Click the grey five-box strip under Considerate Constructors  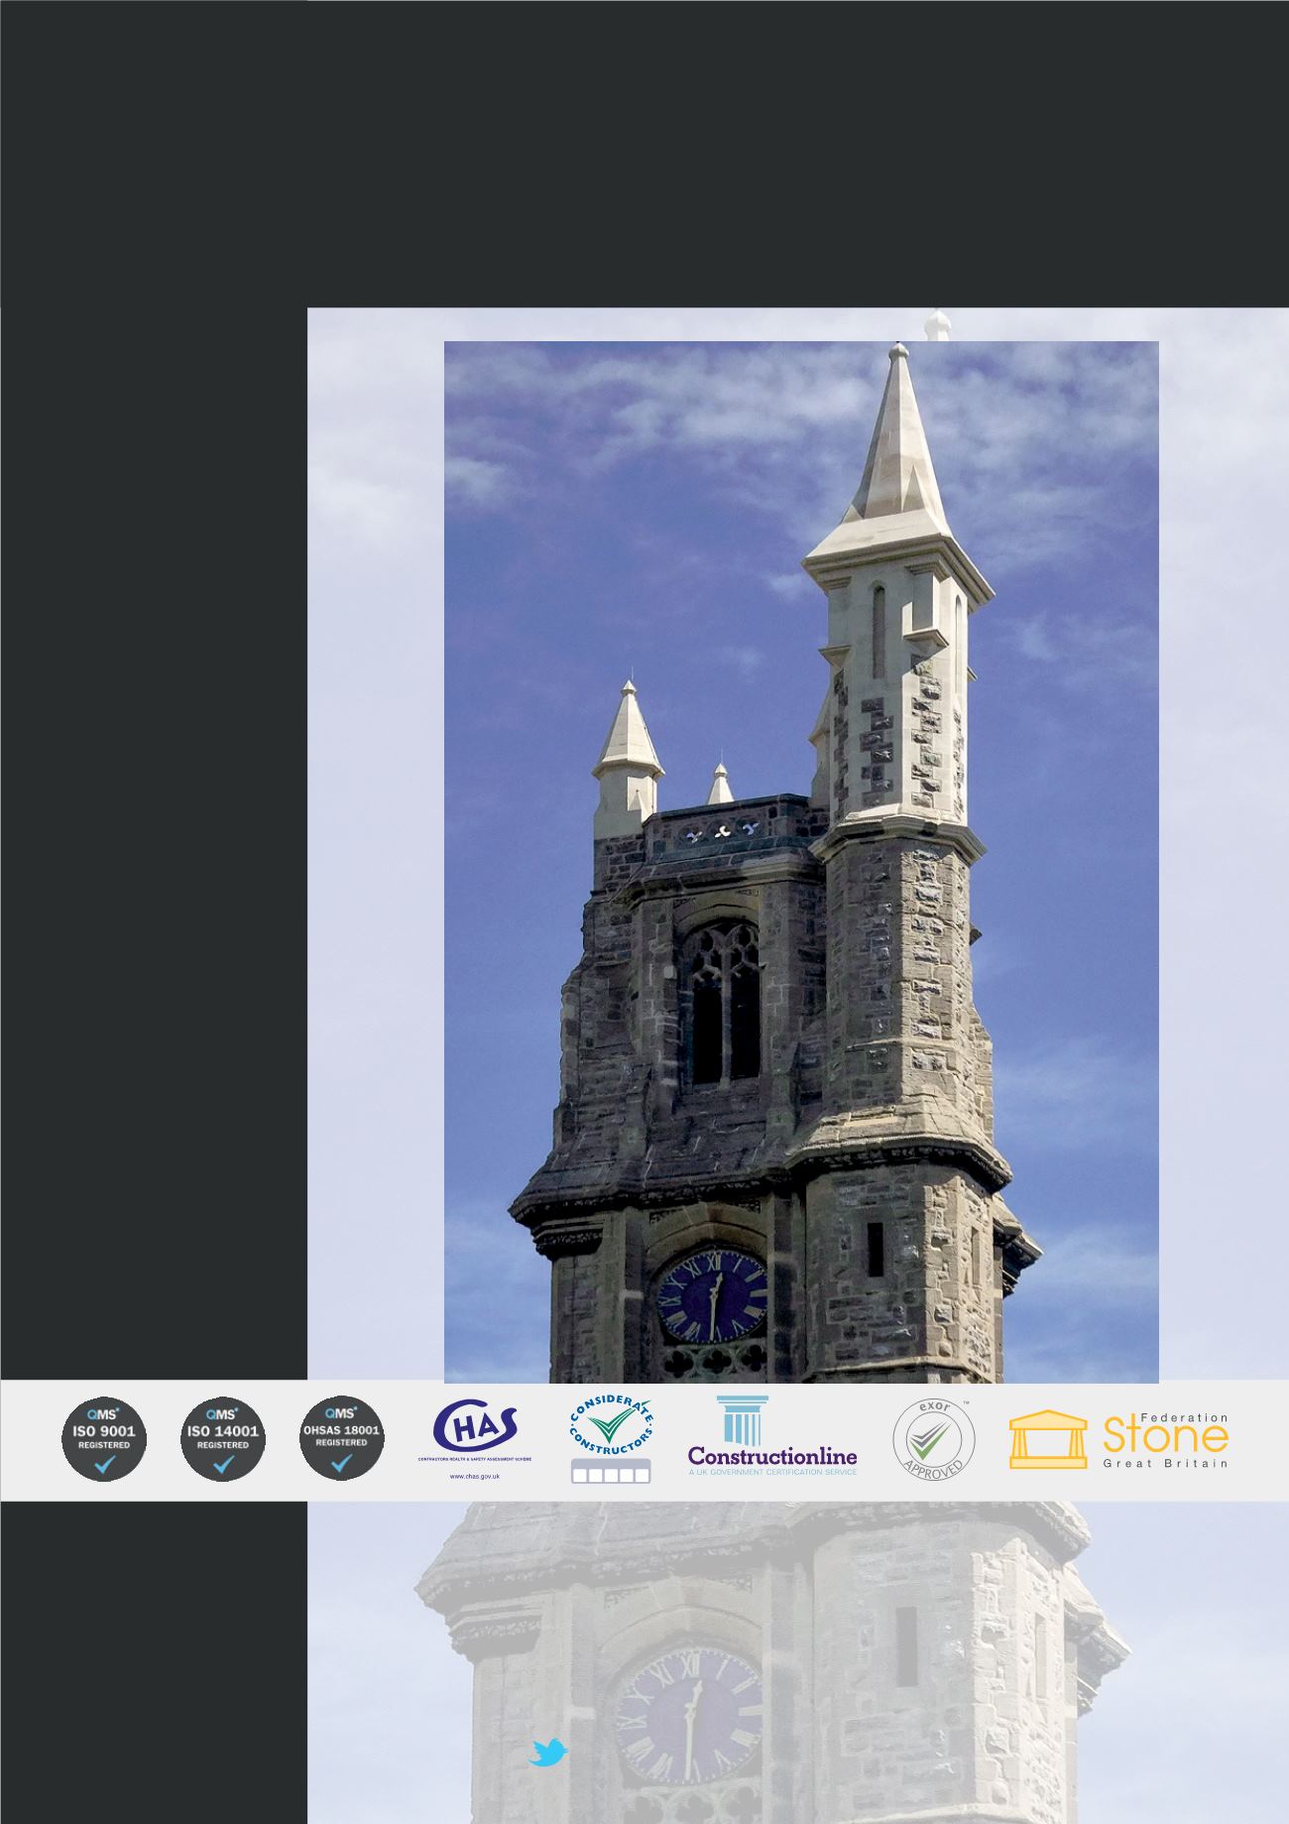point(611,1471)
